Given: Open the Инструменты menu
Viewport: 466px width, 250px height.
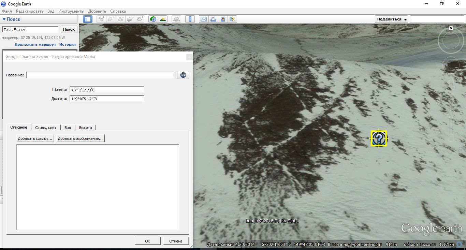Looking at the screenshot, I should (x=71, y=11).
